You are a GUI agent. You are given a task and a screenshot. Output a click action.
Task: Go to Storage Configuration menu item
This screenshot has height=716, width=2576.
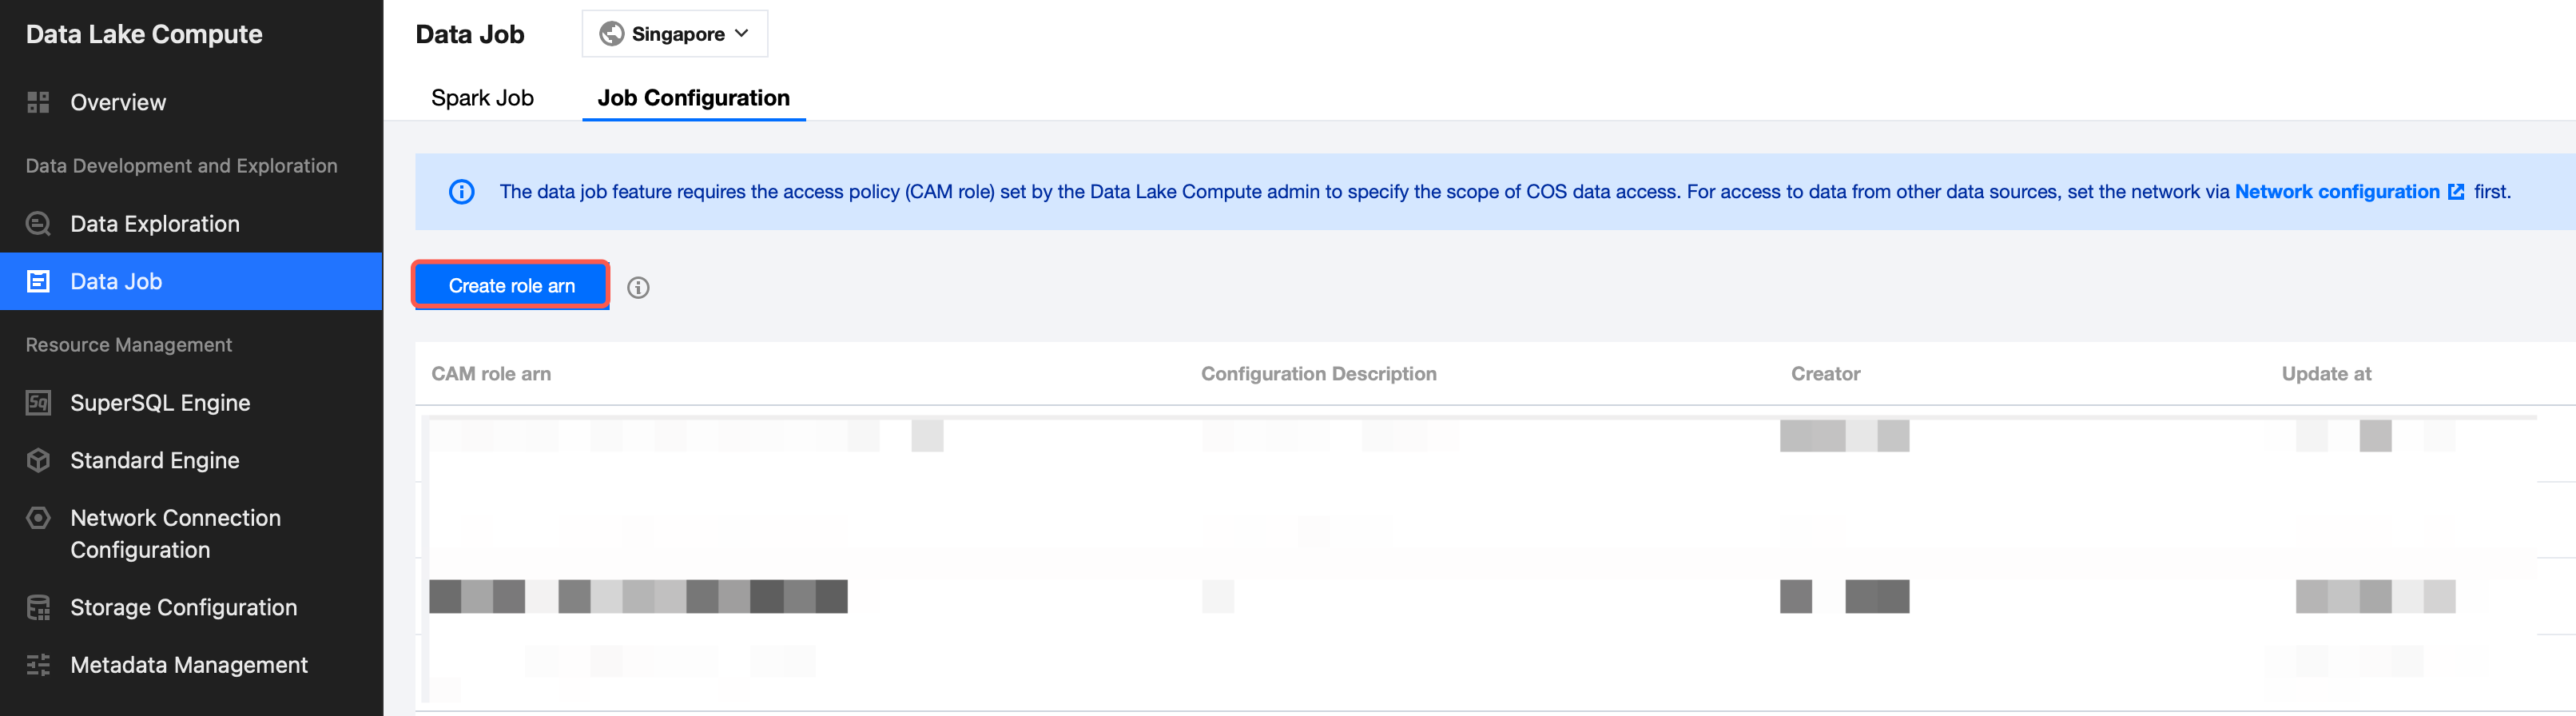click(x=183, y=608)
